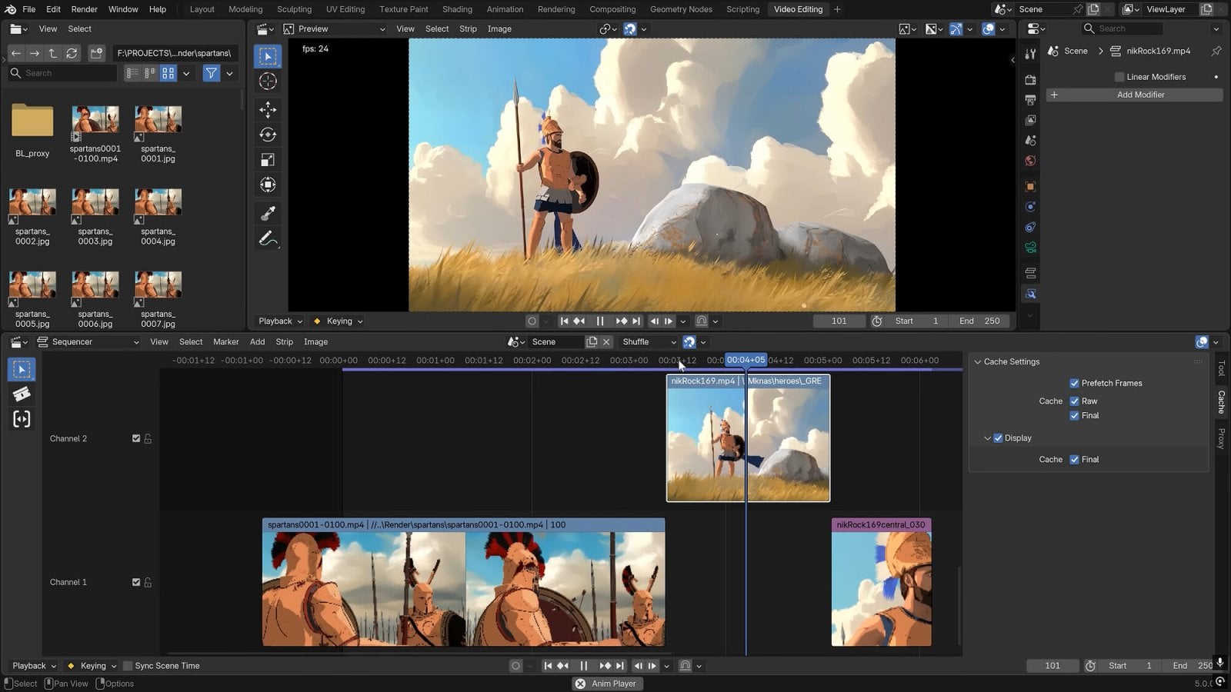
Task: Pin the nikRock169.mp4 properties context
Action: pyautogui.click(x=1216, y=51)
